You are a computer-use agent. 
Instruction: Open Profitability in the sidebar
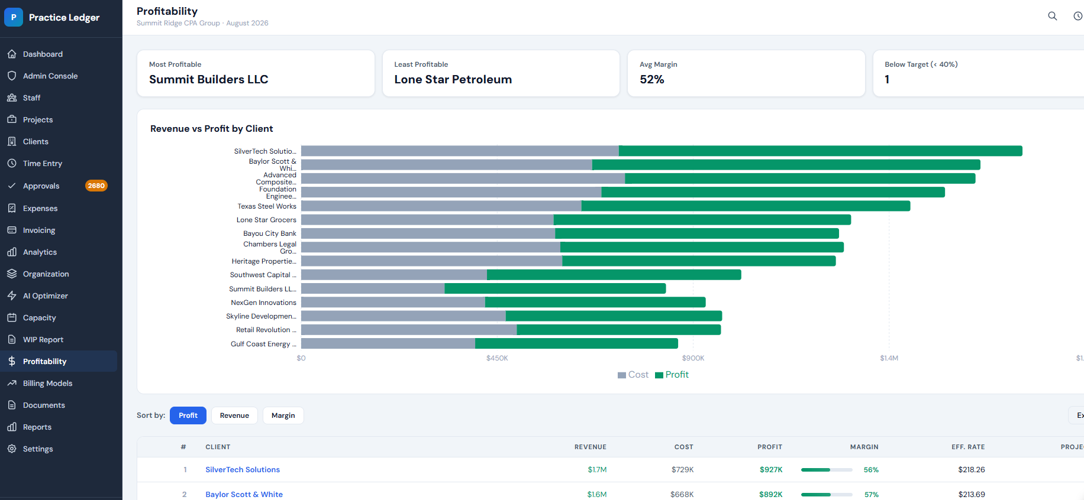point(59,361)
